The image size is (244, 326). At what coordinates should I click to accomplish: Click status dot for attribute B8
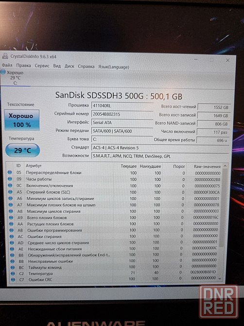tap(13, 255)
